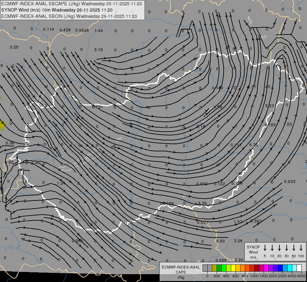The image size is (307, 282).
Task: Click the 2500 tick label on CAPE scale
Action: (x=282, y=276)
